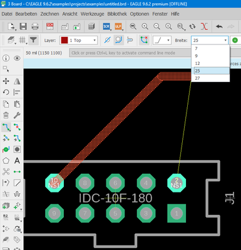Select the Delete trash can tool

pos(6,115)
